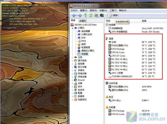Collapse the 计算机 tree node
This screenshot has width=167, height=124.
[x=72, y=28]
